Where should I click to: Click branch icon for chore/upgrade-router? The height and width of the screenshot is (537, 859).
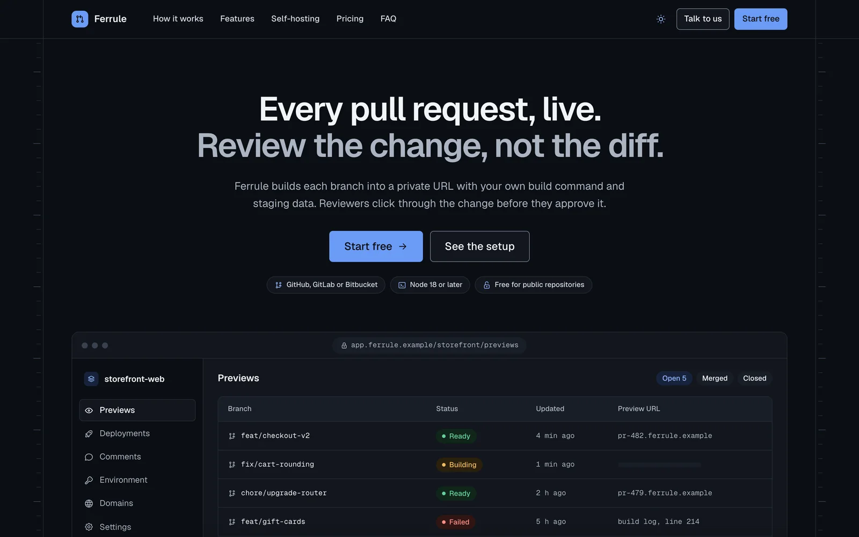(232, 494)
